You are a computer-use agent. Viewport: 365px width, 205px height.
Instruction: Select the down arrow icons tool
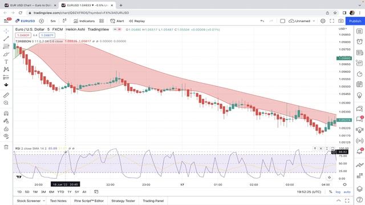pos(6,85)
